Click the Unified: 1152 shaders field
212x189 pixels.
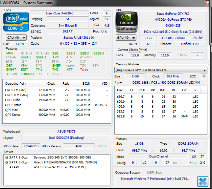point(190,44)
